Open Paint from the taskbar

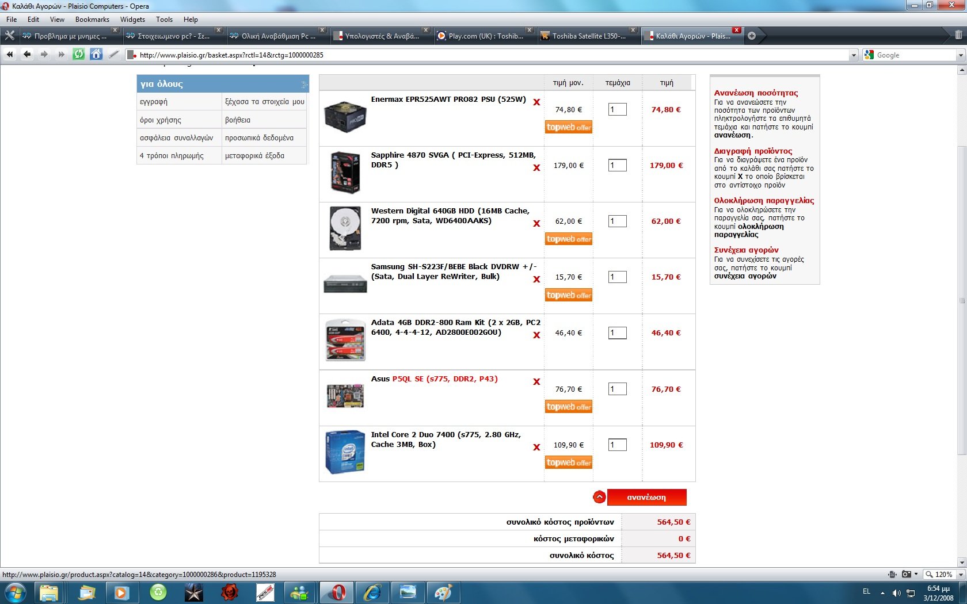[x=444, y=592]
